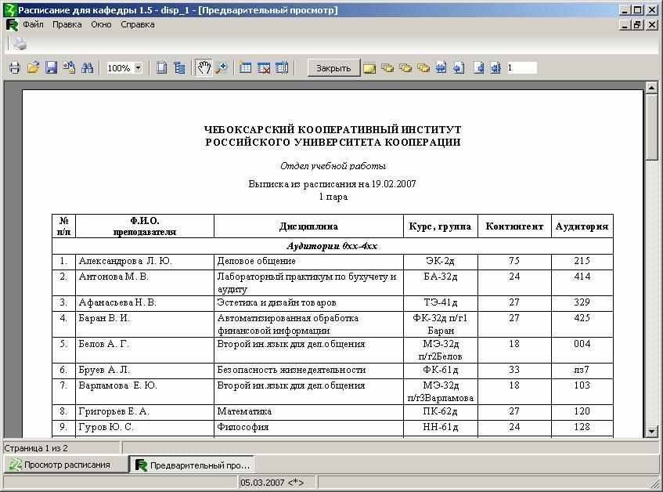This screenshot has width=663, height=492.
Task: Expand the 100% zoom dropdown
Action: click(x=139, y=68)
